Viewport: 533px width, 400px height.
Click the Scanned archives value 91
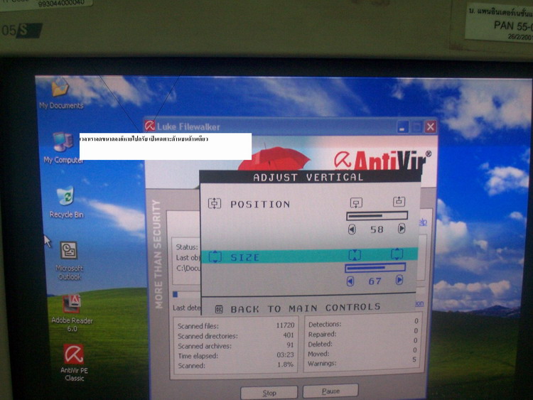(x=290, y=345)
